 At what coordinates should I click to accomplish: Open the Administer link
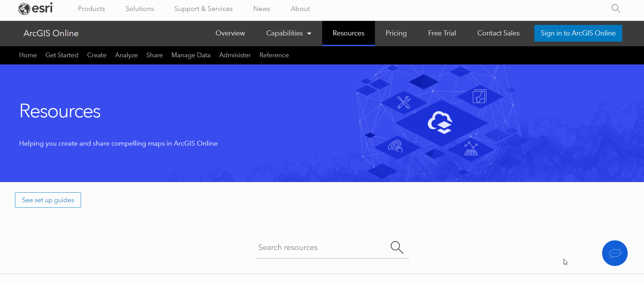pyautogui.click(x=235, y=55)
